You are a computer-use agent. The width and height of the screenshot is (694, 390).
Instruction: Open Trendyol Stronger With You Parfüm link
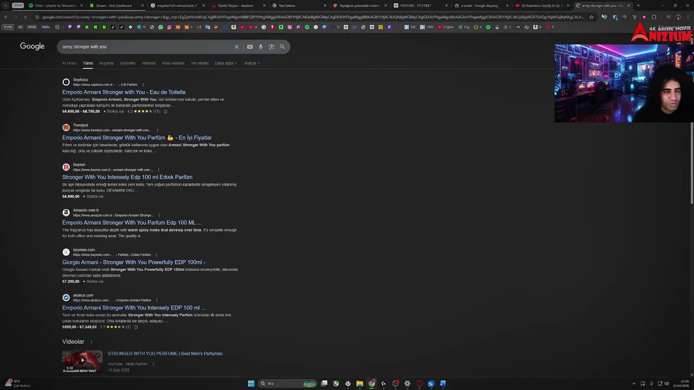137,138
